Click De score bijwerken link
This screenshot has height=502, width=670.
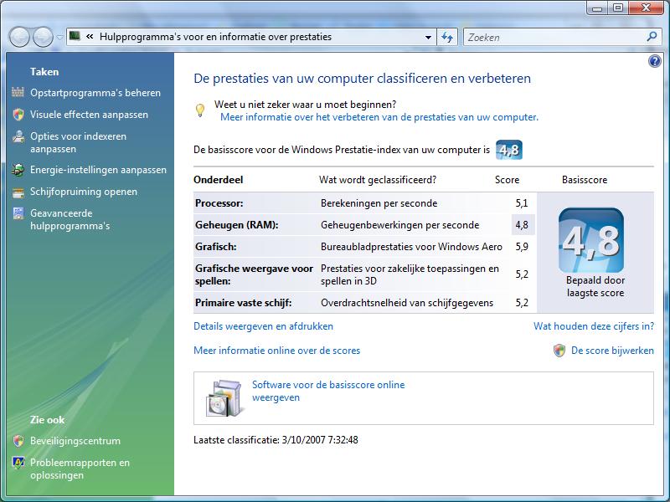(x=612, y=351)
